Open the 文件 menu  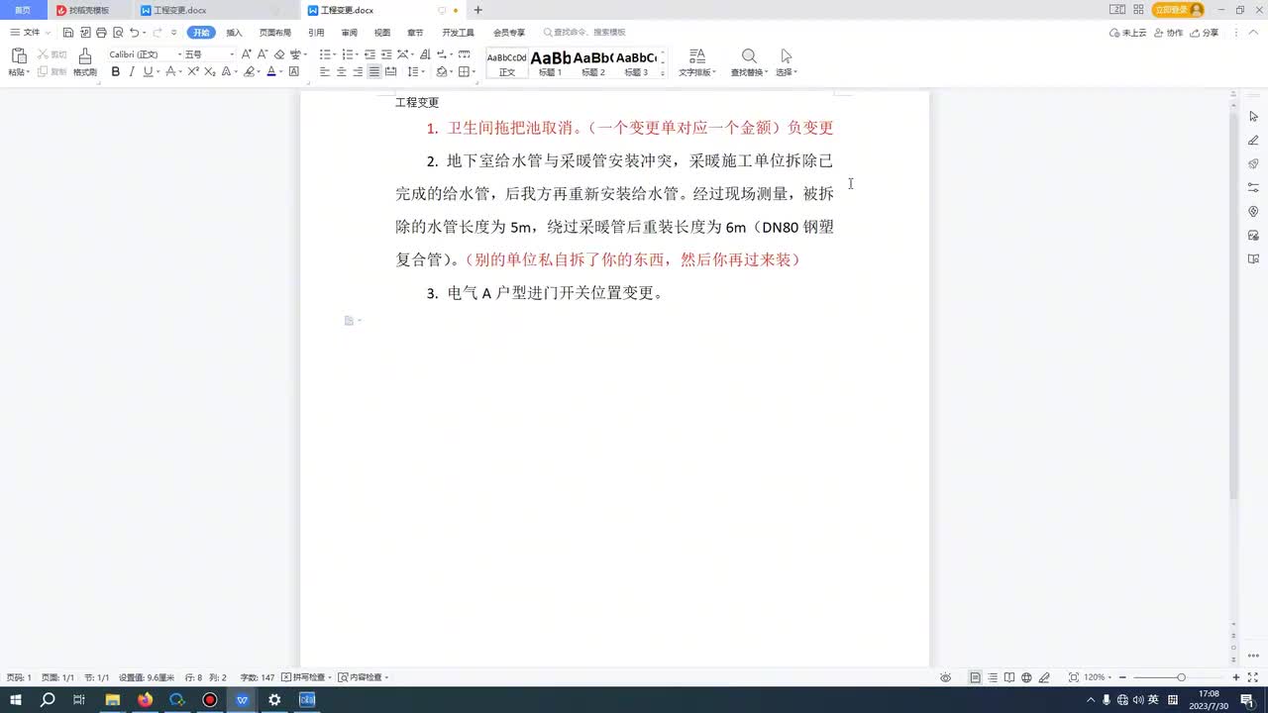27,33
